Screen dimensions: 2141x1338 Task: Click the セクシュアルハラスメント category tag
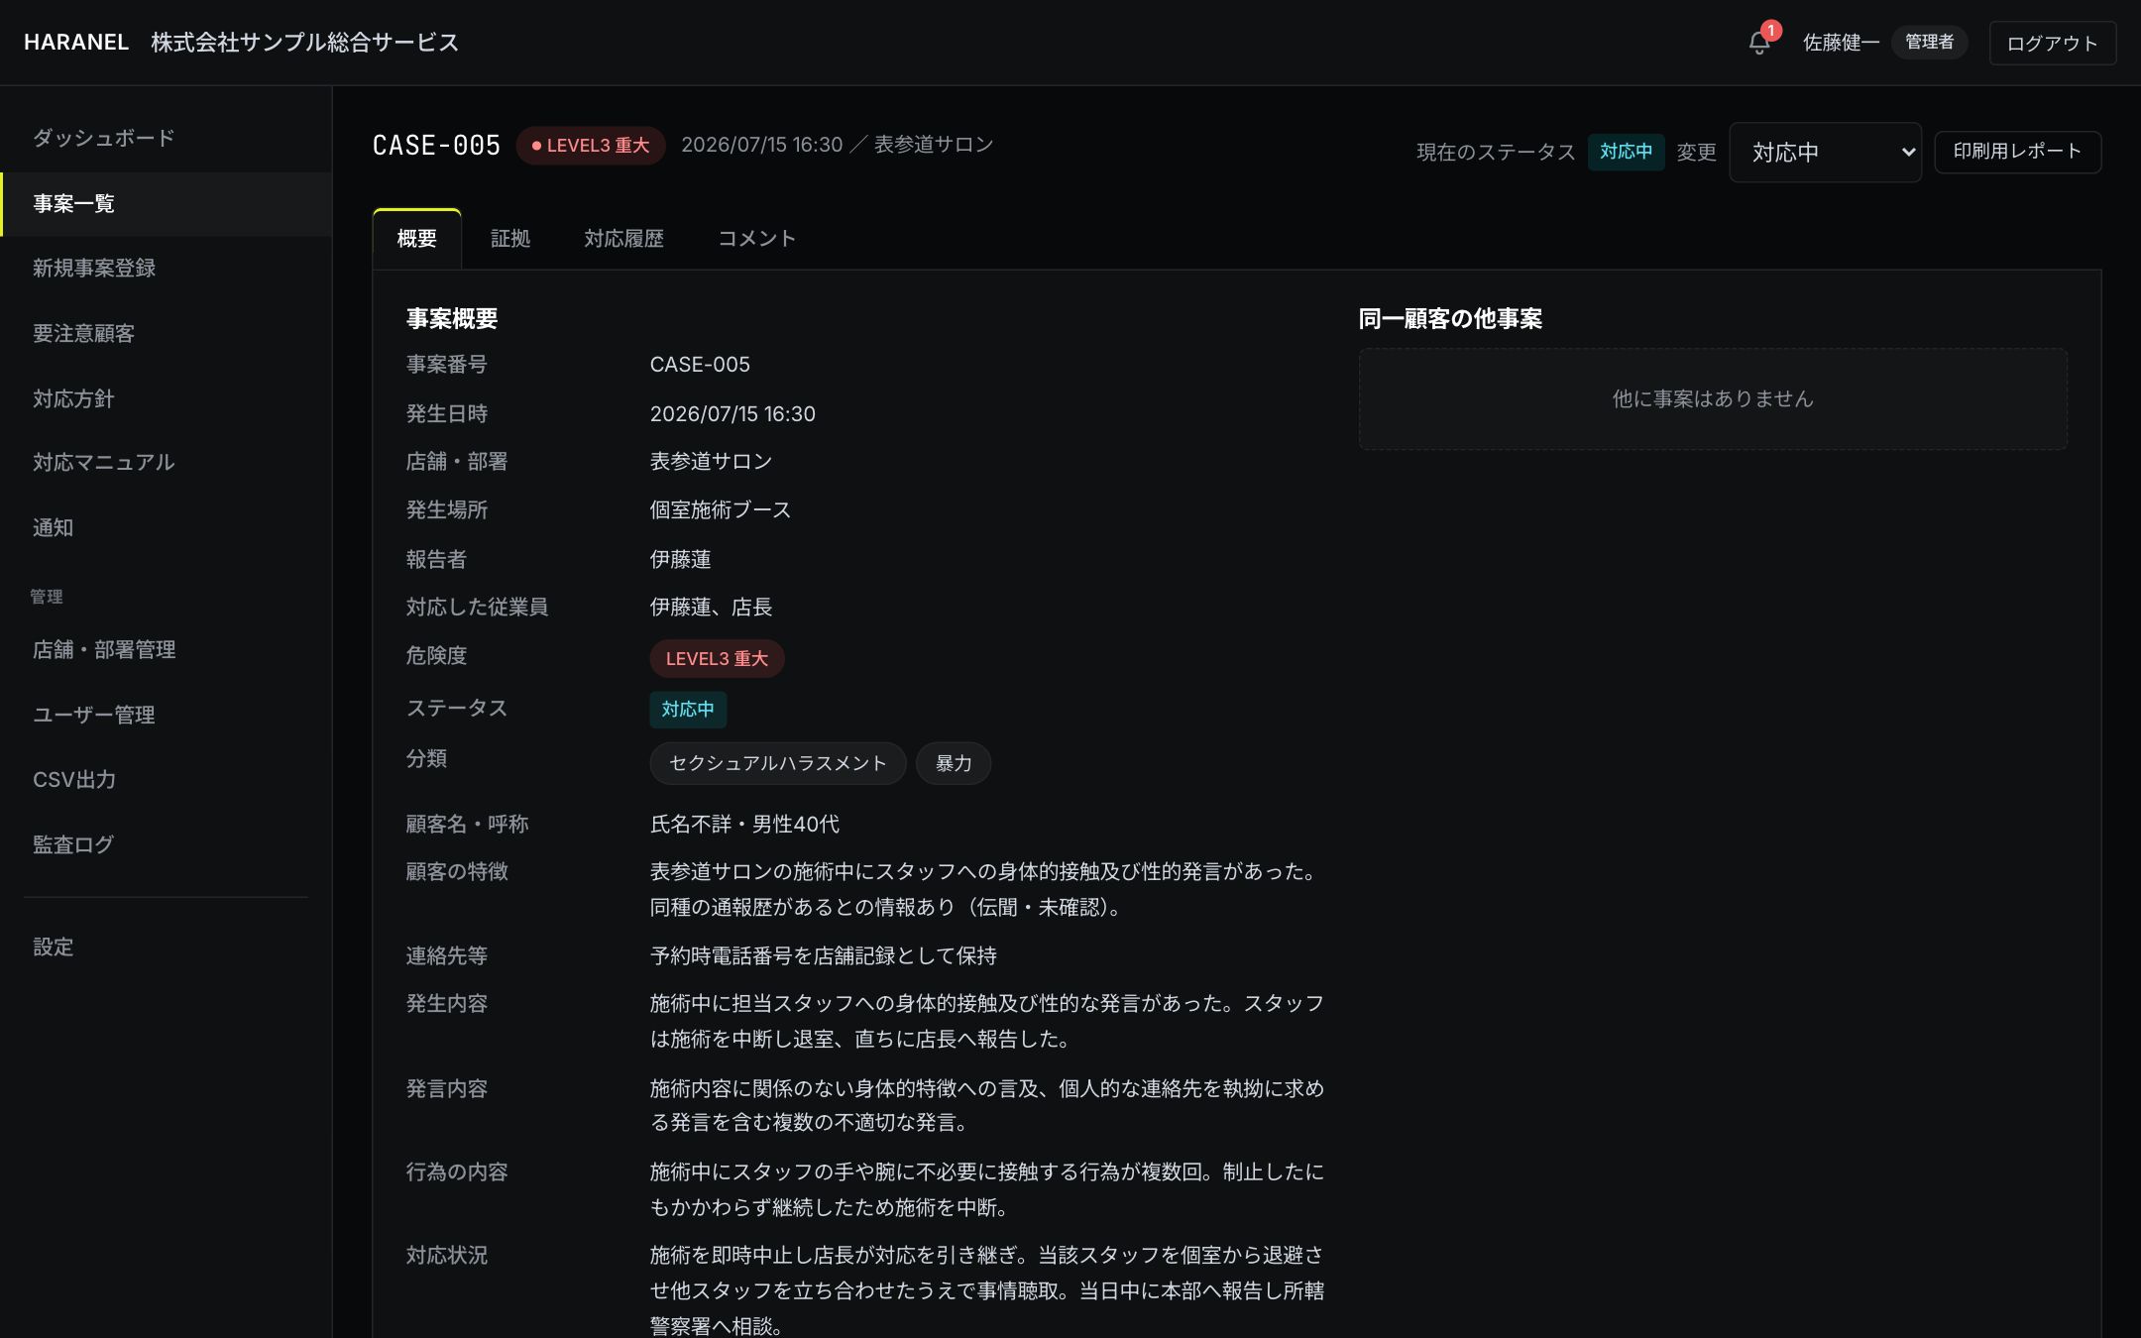tap(778, 763)
